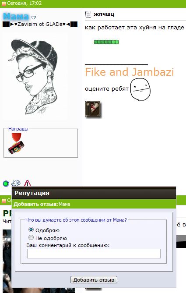This screenshot has width=186, height=293.
Task: Open dropdown arrow next to Мама username
Action: [x=33, y=18]
